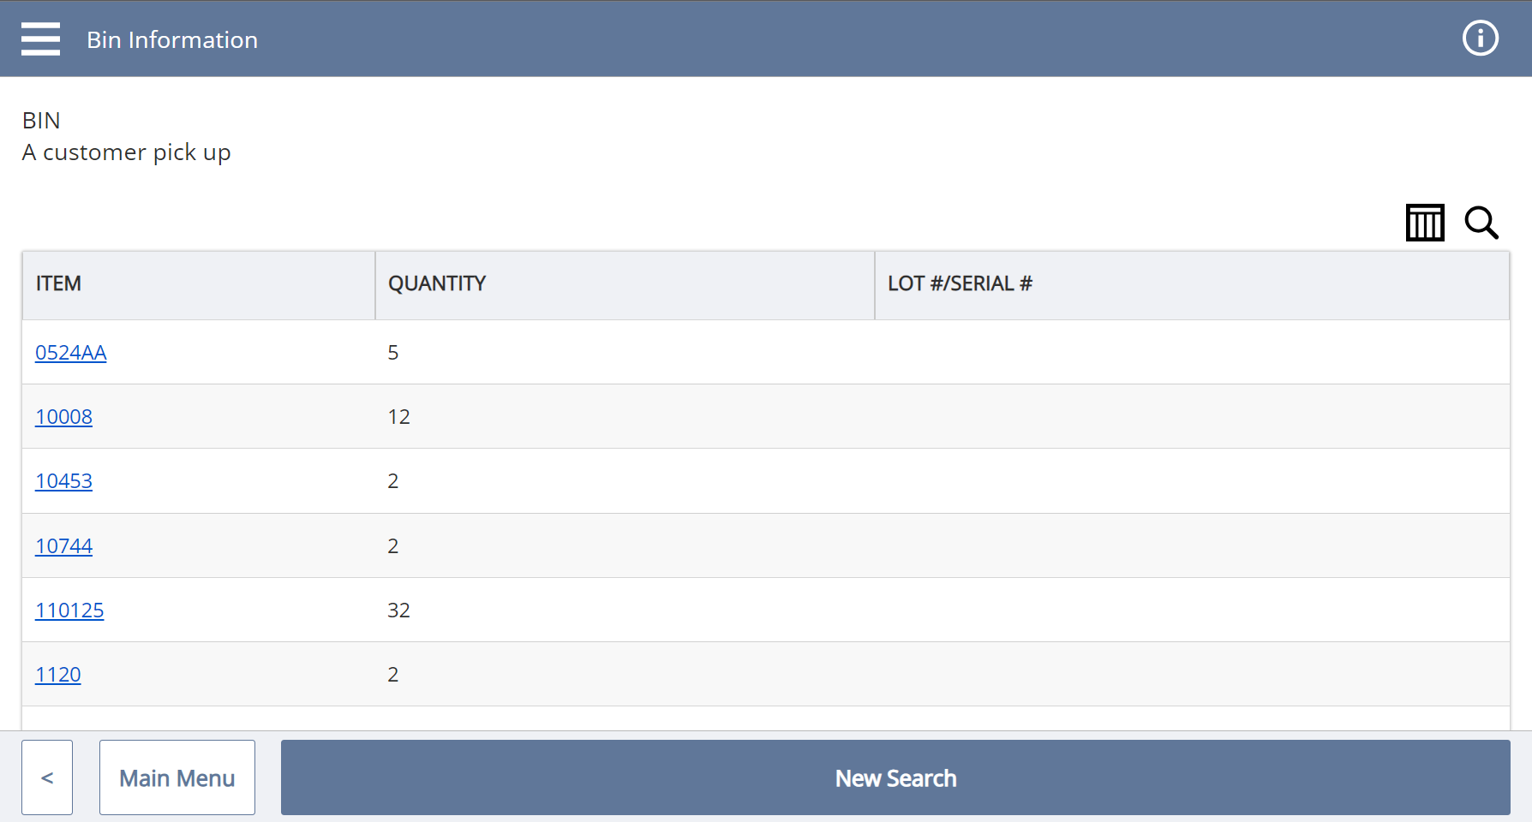This screenshot has width=1532, height=822.
Task: Open the navigation hamburger menu
Action: (x=40, y=39)
